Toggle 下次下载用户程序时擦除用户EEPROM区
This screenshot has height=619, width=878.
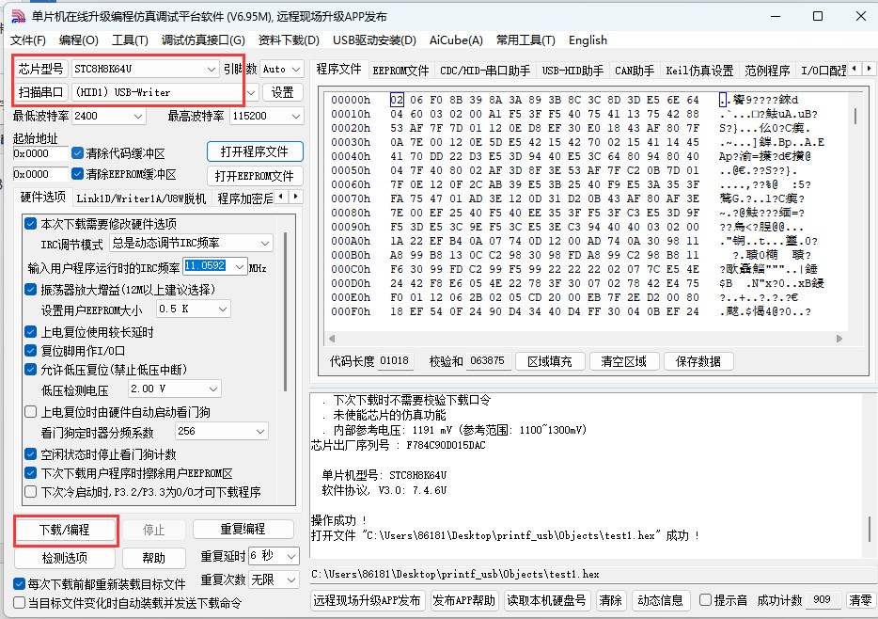tap(31, 473)
